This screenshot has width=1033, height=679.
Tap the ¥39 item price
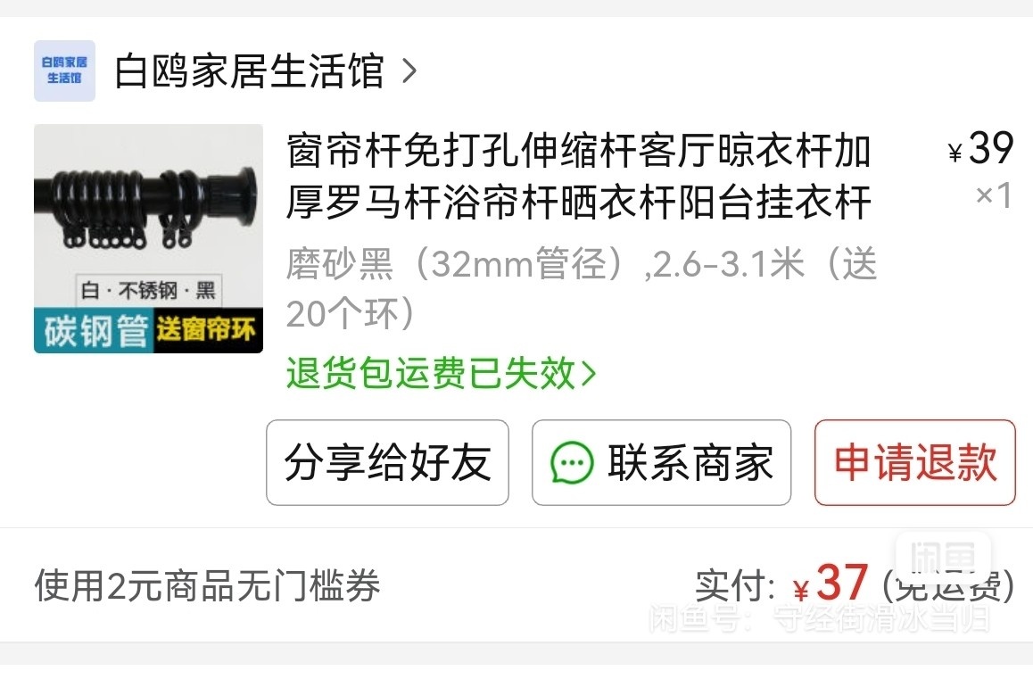pyautogui.click(x=980, y=148)
